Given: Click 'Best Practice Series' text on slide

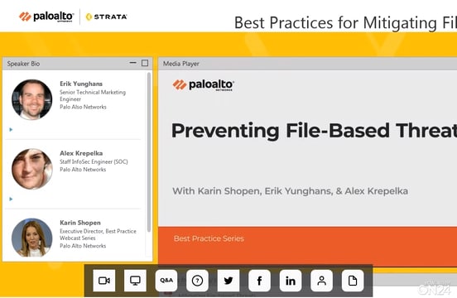Looking at the screenshot, I should [209, 238].
